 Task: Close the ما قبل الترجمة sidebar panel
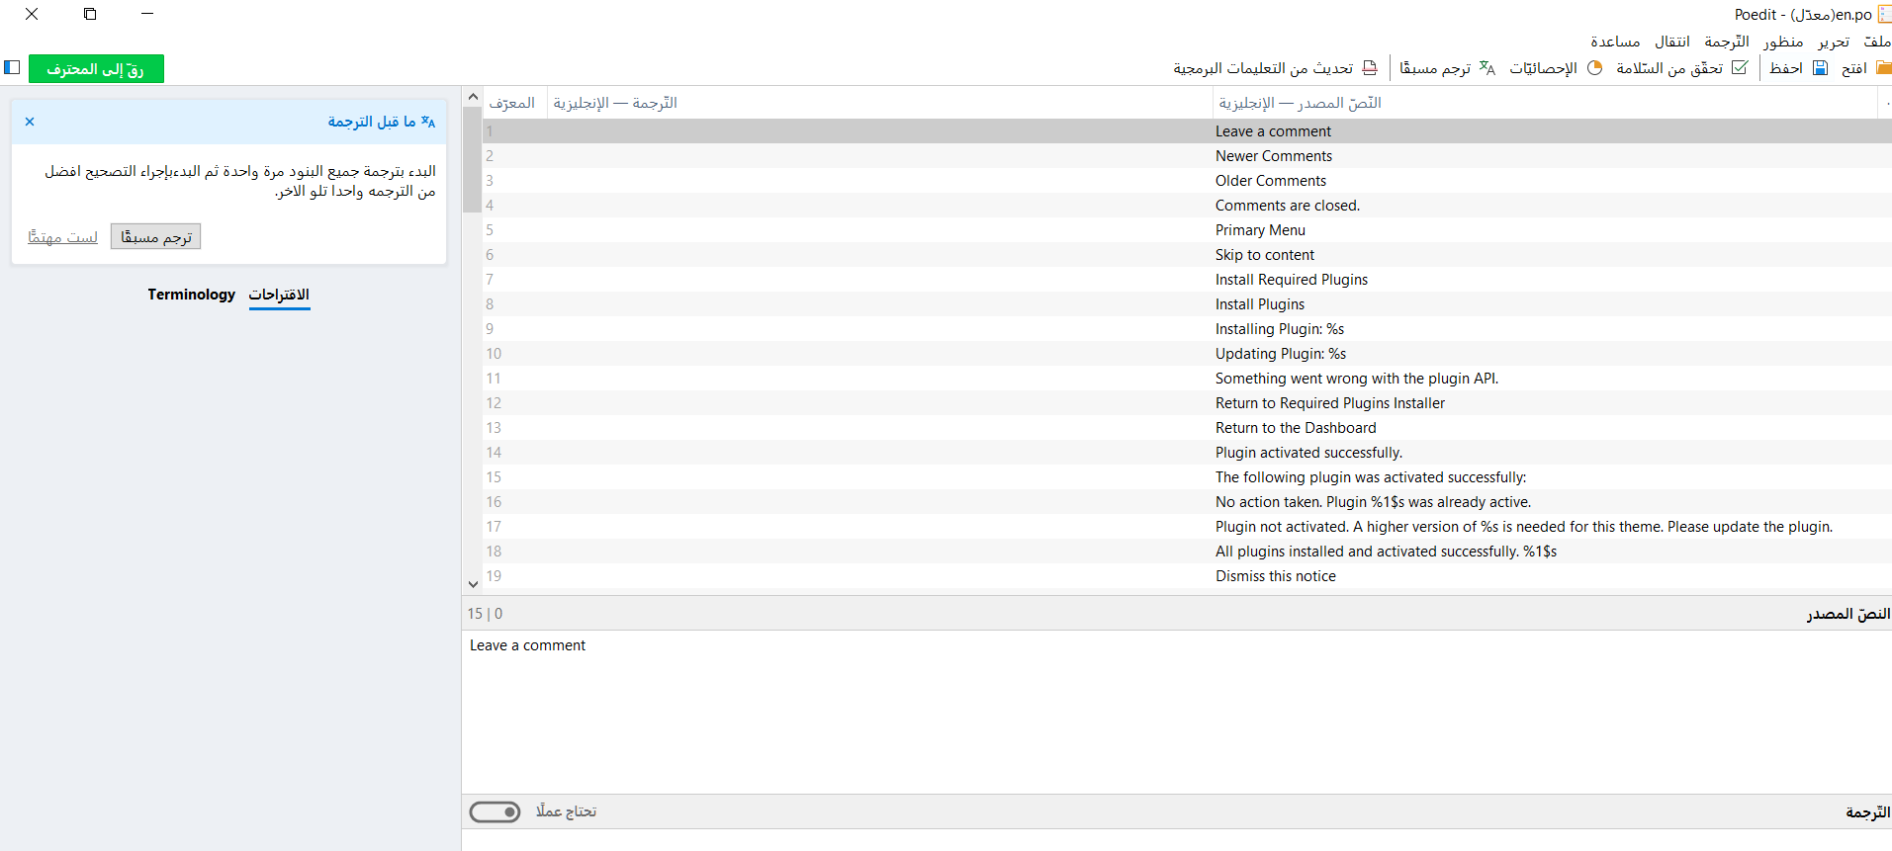coord(30,122)
